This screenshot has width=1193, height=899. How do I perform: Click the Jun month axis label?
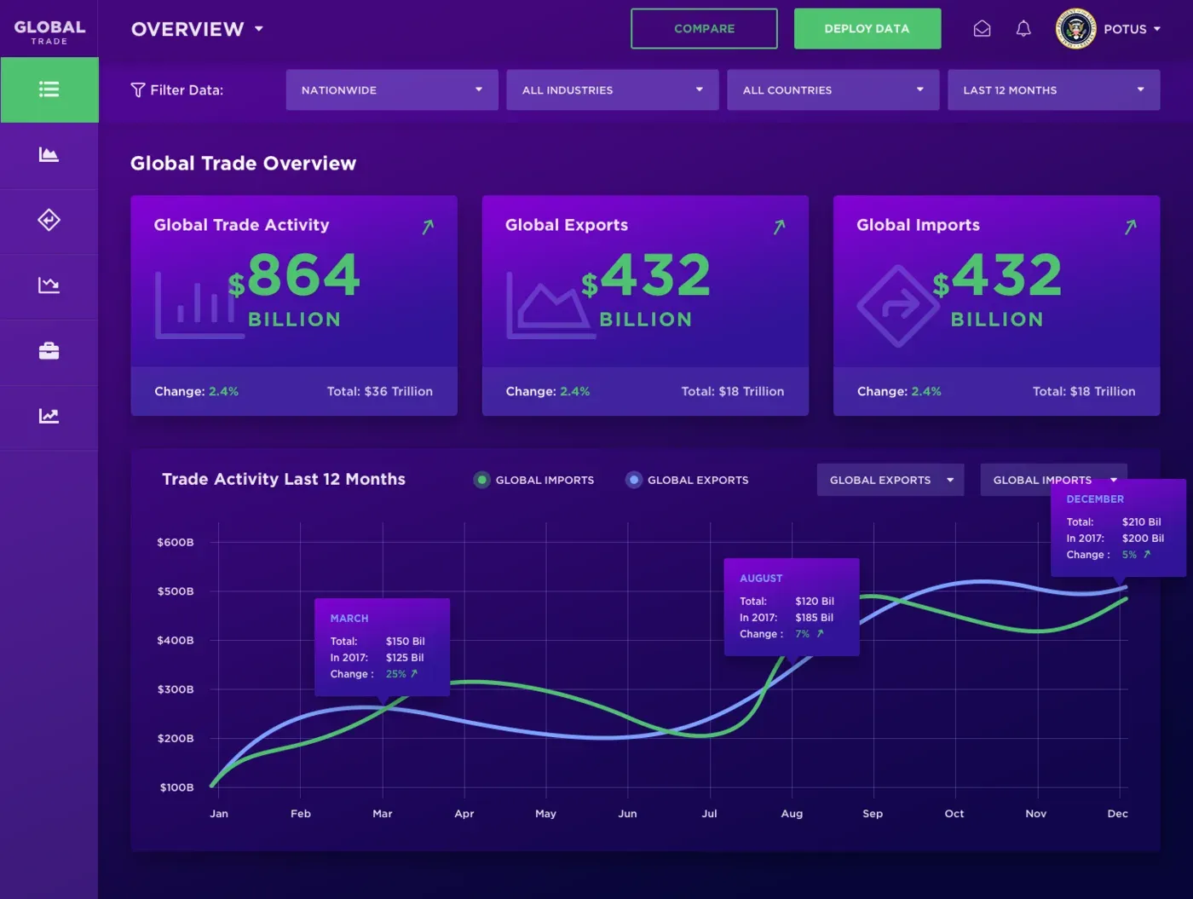pyautogui.click(x=627, y=814)
